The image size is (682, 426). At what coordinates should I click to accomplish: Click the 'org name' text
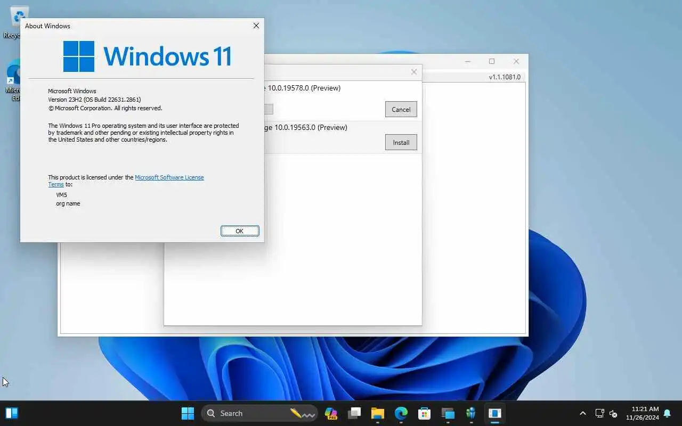click(68, 203)
